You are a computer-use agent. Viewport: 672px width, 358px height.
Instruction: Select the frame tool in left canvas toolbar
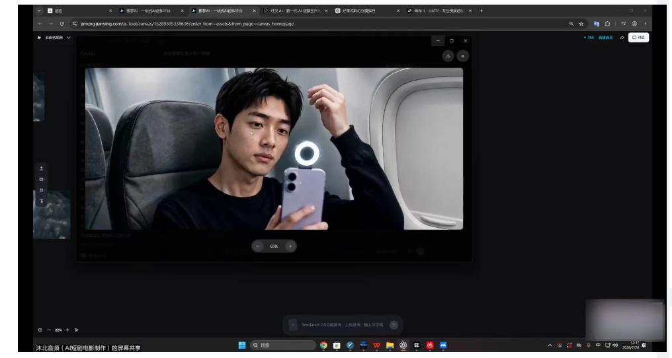(41, 190)
